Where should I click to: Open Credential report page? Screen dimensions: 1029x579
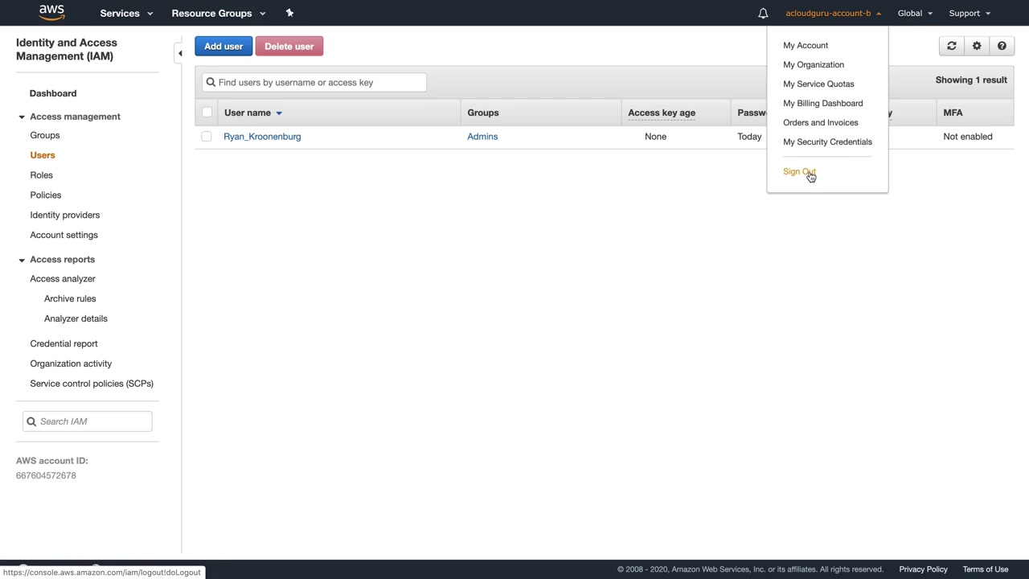[64, 344]
